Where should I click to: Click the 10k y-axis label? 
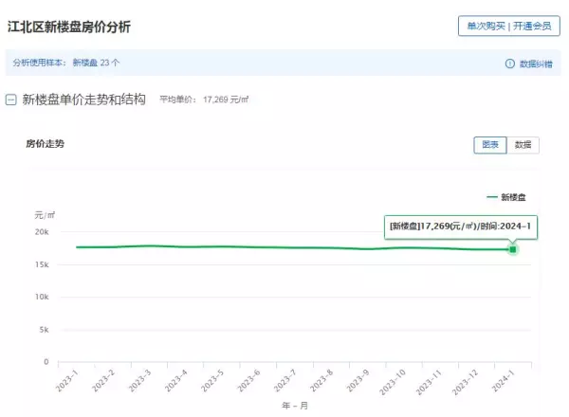tap(42, 297)
